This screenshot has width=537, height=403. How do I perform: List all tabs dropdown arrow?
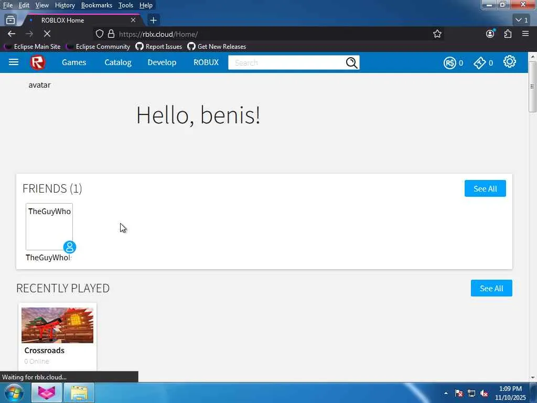tap(522, 20)
